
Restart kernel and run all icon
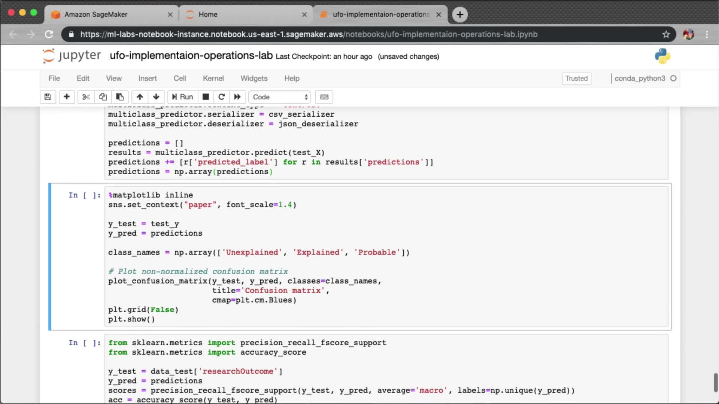pos(237,97)
